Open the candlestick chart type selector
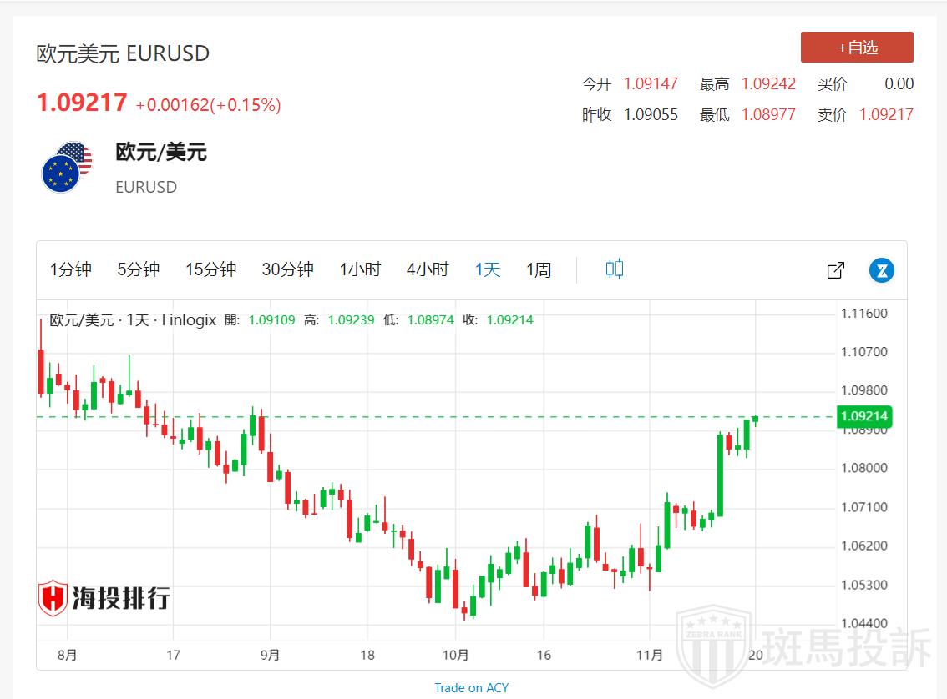The height and width of the screenshot is (699, 947). tap(615, 269)
